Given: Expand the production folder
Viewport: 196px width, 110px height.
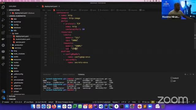Looking at the screenshot, I should pyautogui.click(x=19, y=45).
